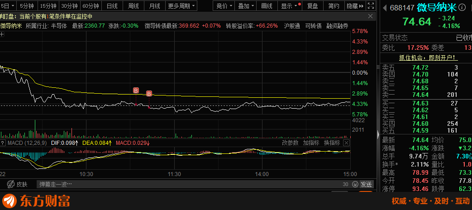This screenshot has height=210, width=472.
Task: Click the 加指标 add indicator link
Action: click(x=311, y=143)
